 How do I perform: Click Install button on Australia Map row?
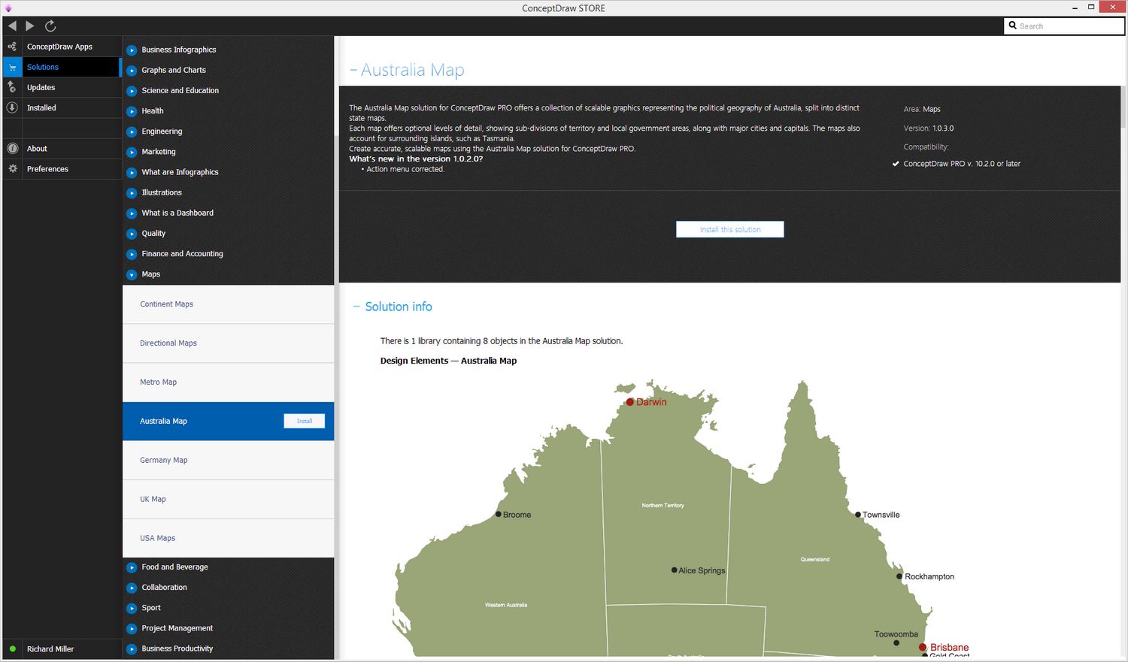click(x=304, y=421)
